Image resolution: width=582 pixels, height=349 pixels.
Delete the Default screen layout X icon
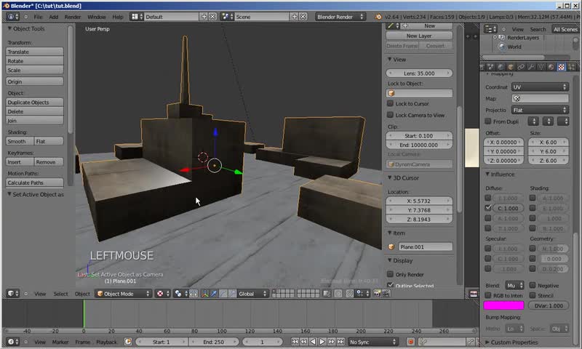[212, 17]
